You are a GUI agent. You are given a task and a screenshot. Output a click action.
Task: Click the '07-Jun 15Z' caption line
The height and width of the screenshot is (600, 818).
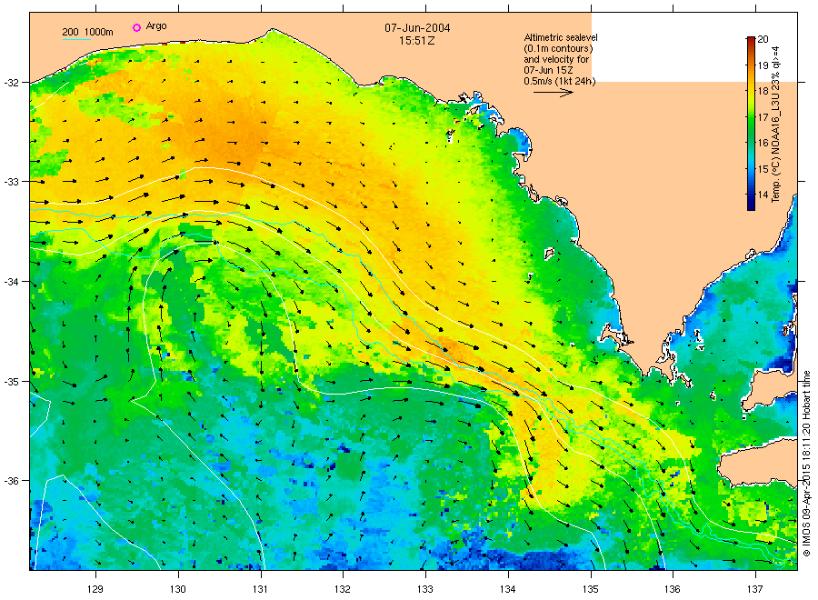(548, 70)
